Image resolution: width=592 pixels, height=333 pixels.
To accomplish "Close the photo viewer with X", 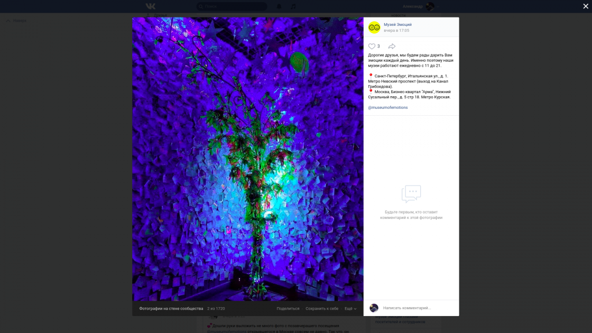I will 586,6.
